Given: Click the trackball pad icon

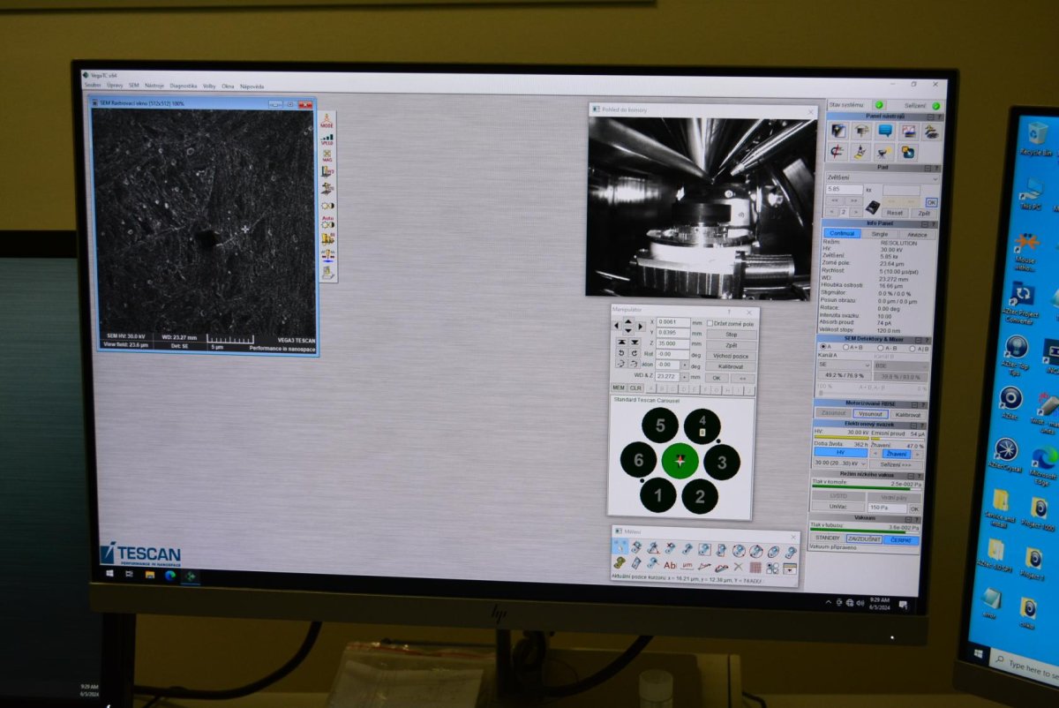Looking at the screenshot, I should point(872,207).
